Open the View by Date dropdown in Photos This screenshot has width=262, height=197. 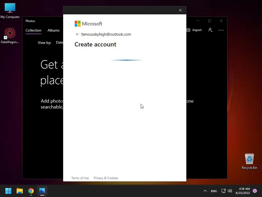click(x=59, y=43)
